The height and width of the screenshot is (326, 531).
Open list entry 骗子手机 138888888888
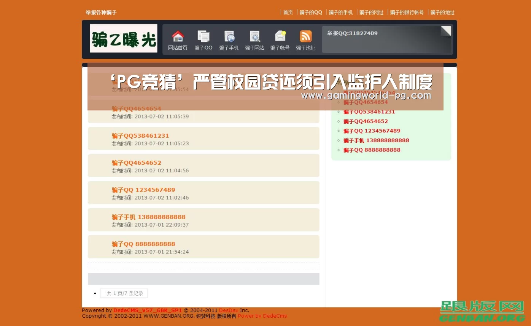(148, 217)
